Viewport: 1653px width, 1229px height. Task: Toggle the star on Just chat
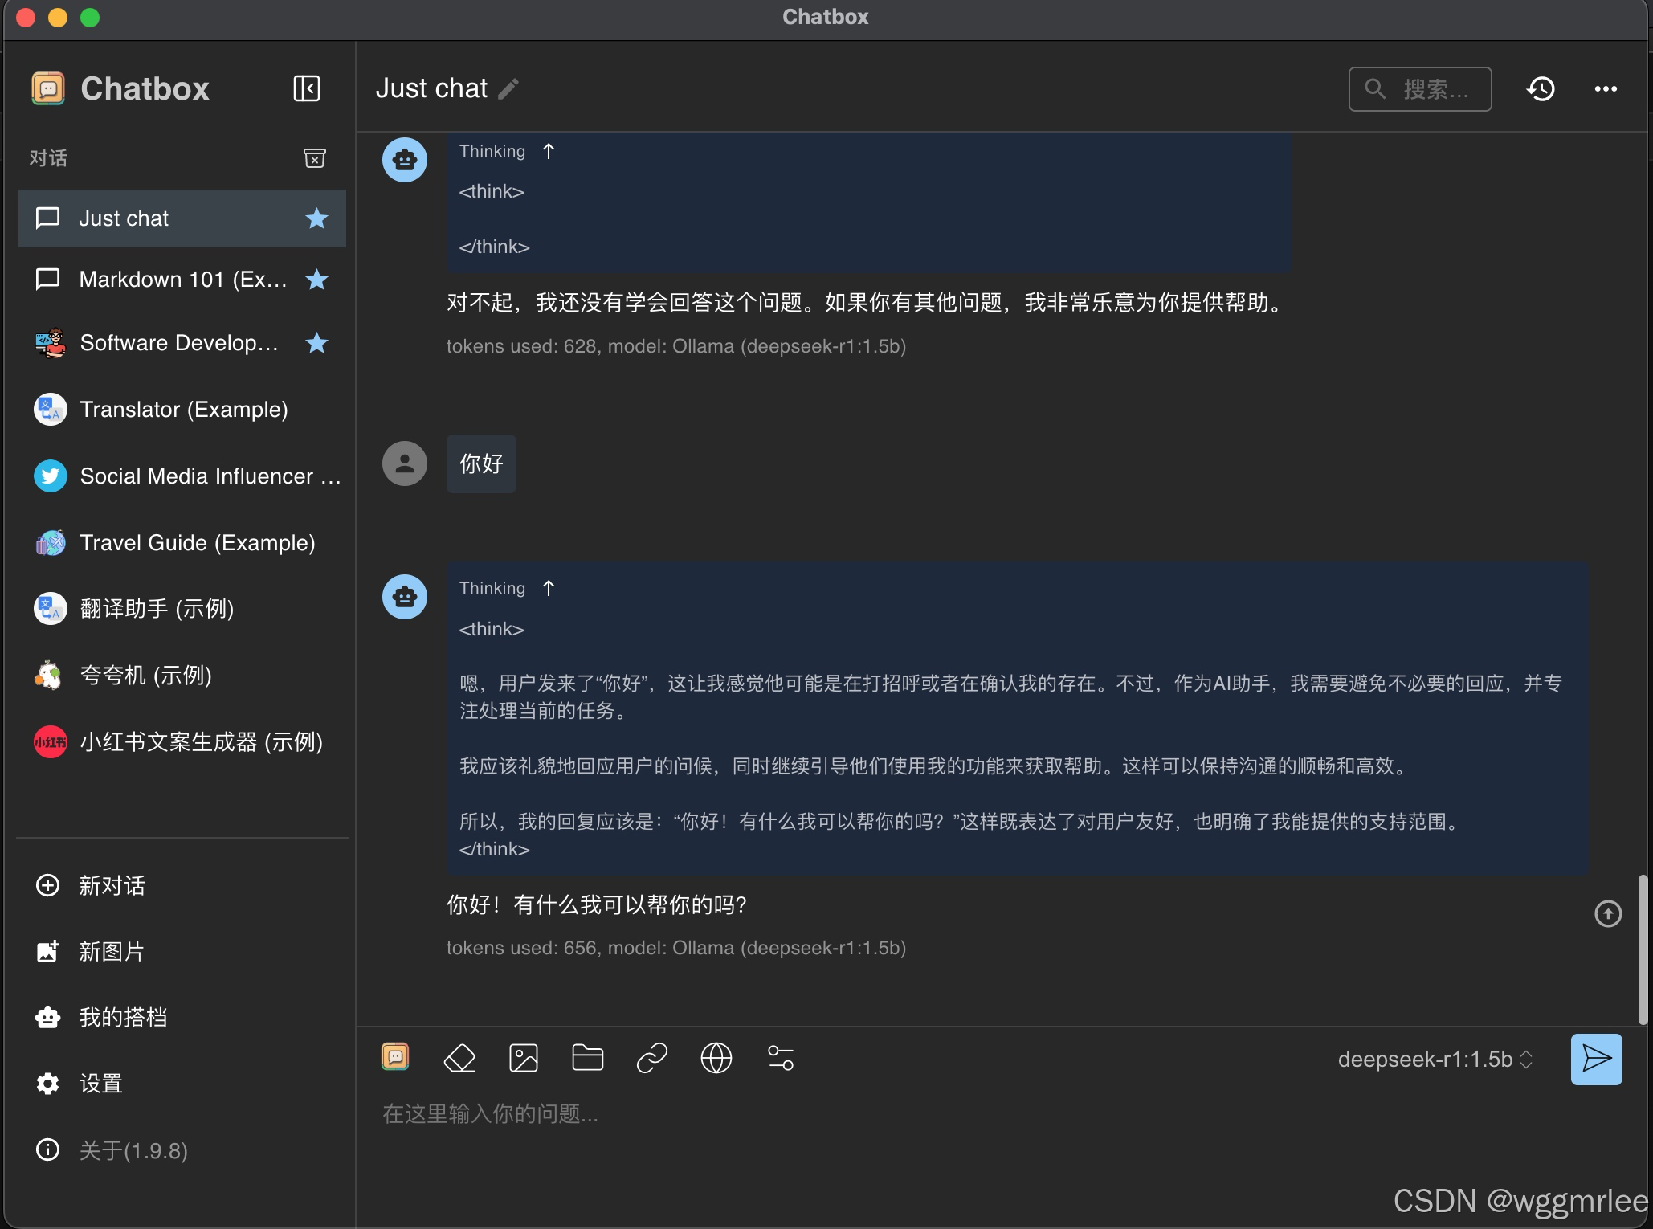pyautogui.click(x=316, y=218)
